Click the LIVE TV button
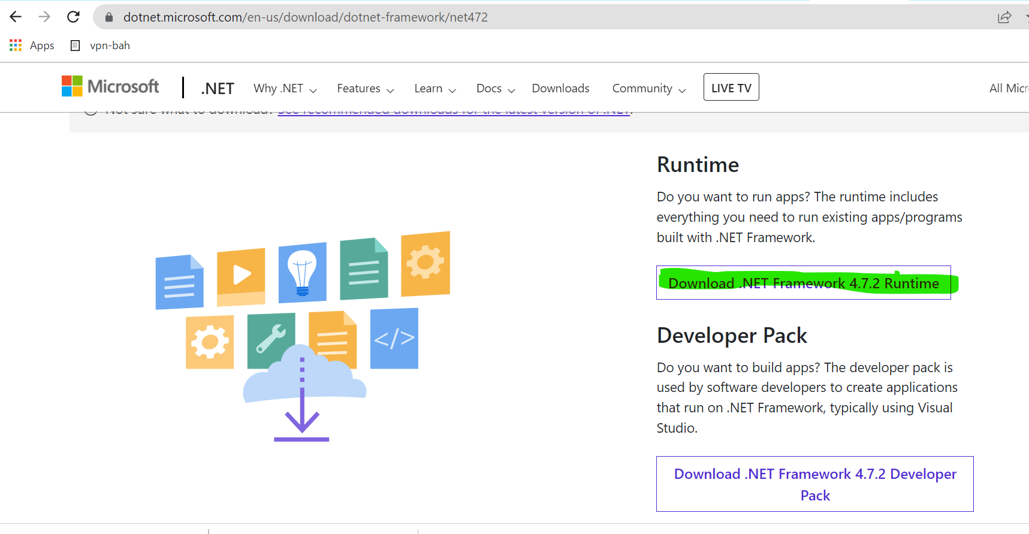The width and height of the screenshot is (1029, 534). [x=731, y=88]
